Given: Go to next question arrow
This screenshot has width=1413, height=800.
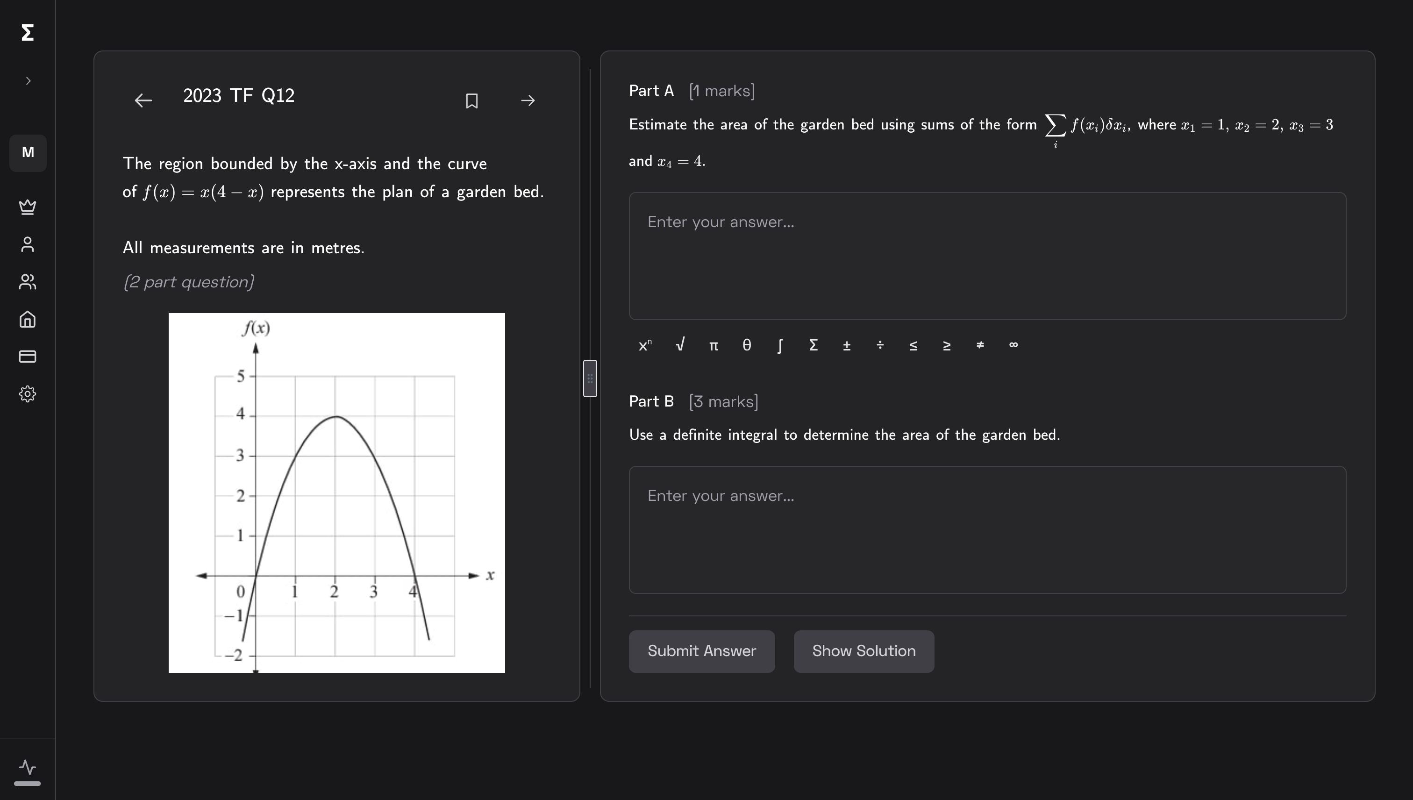Looking at the screenshot, I should tap(528, 100).
